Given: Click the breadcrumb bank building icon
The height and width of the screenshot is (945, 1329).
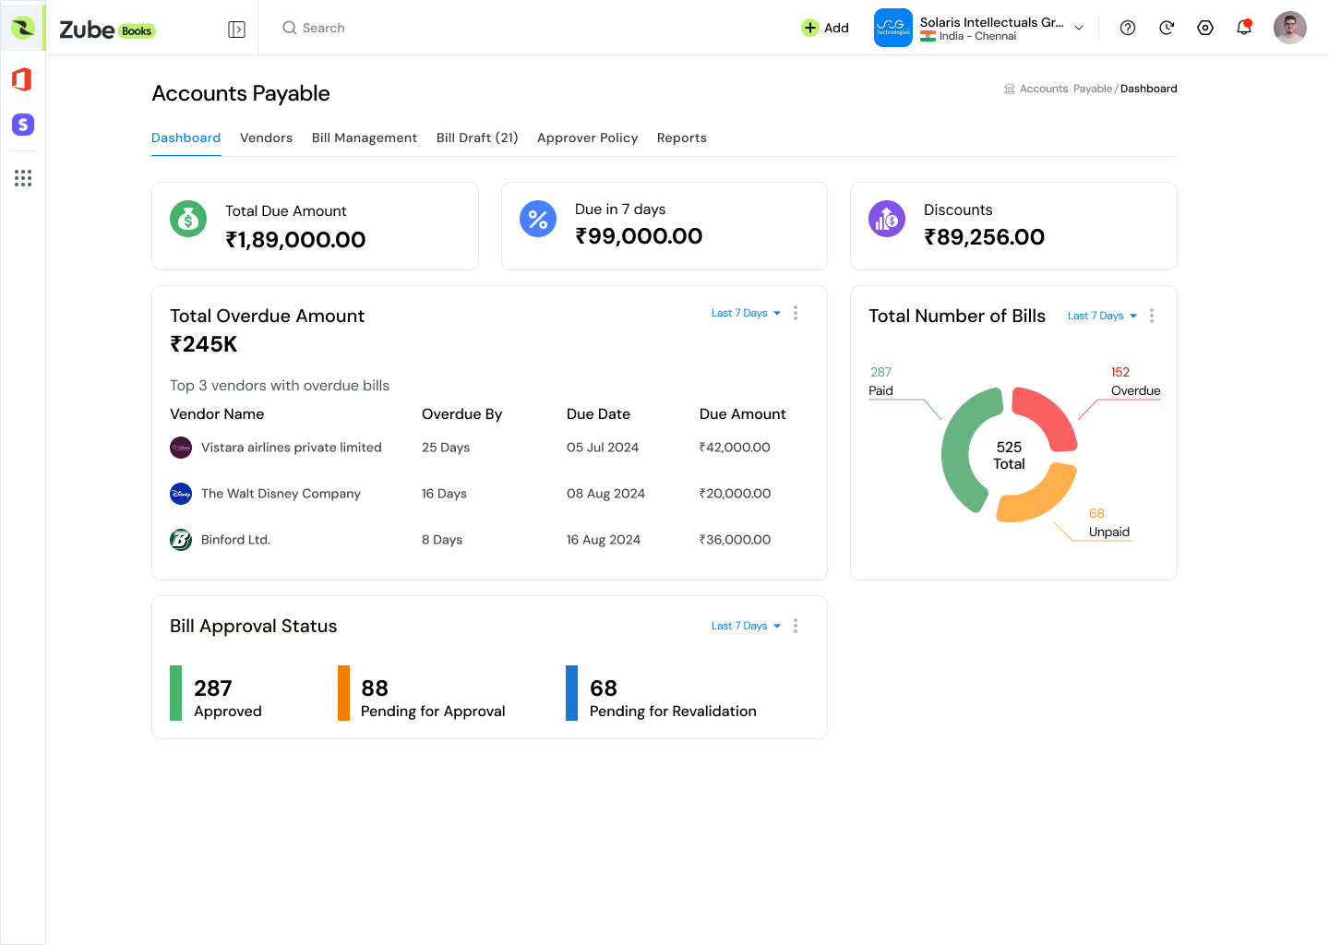Looking at the screenshot, I should tap(1010, 89).
